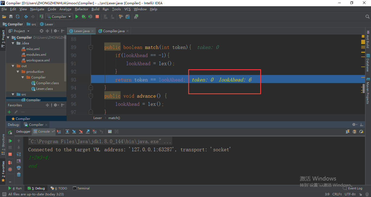Click the Search Everywhere magnifier icon
Screen dimensions: 371x197
[367, 17]
